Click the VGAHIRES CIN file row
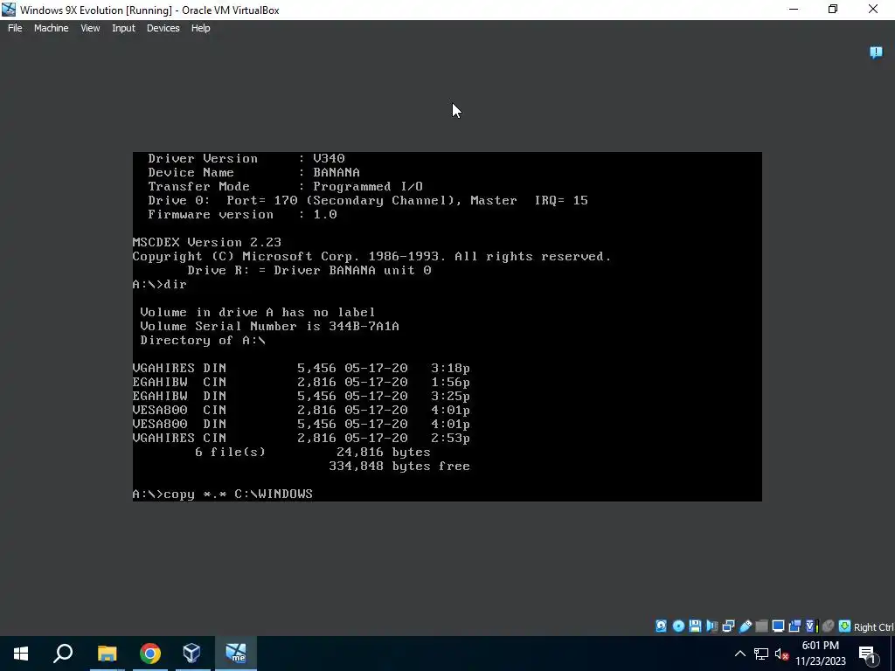895x671 pixels. click(302, 439)
